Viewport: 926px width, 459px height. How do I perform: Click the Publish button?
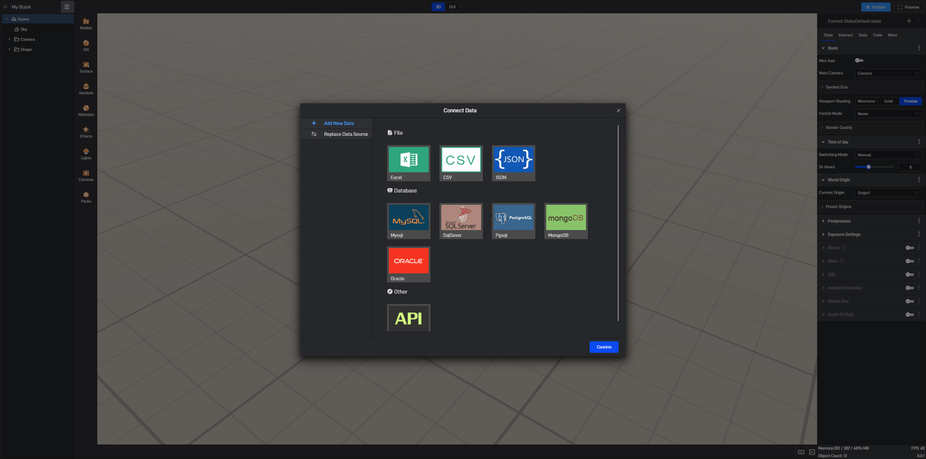click(876, 7)
